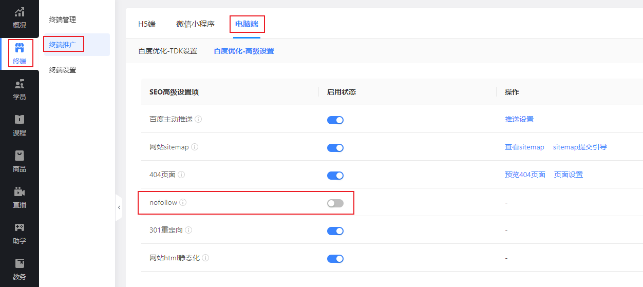Open the 学员 students section
Image resolution: width=643 pixels, height=287 pixels.
tap(20, 90)
